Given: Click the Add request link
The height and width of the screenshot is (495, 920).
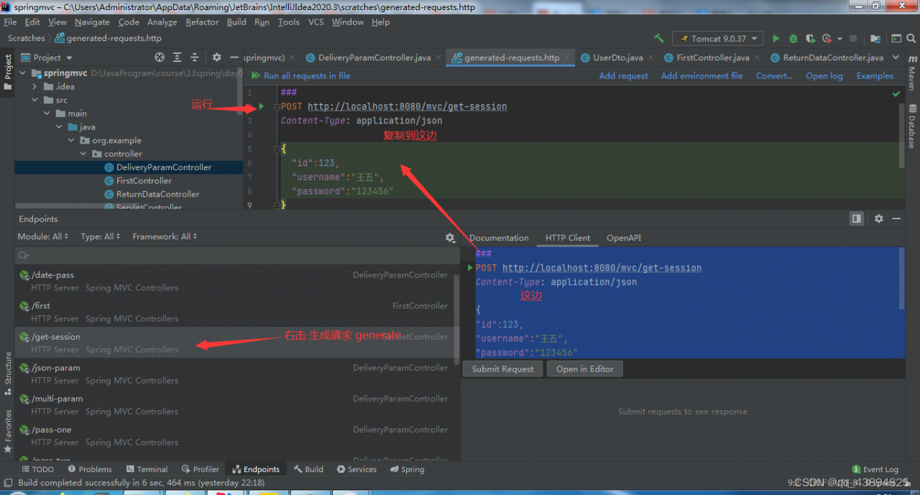Looking at the screenshot, I should [x=623, y=75].
